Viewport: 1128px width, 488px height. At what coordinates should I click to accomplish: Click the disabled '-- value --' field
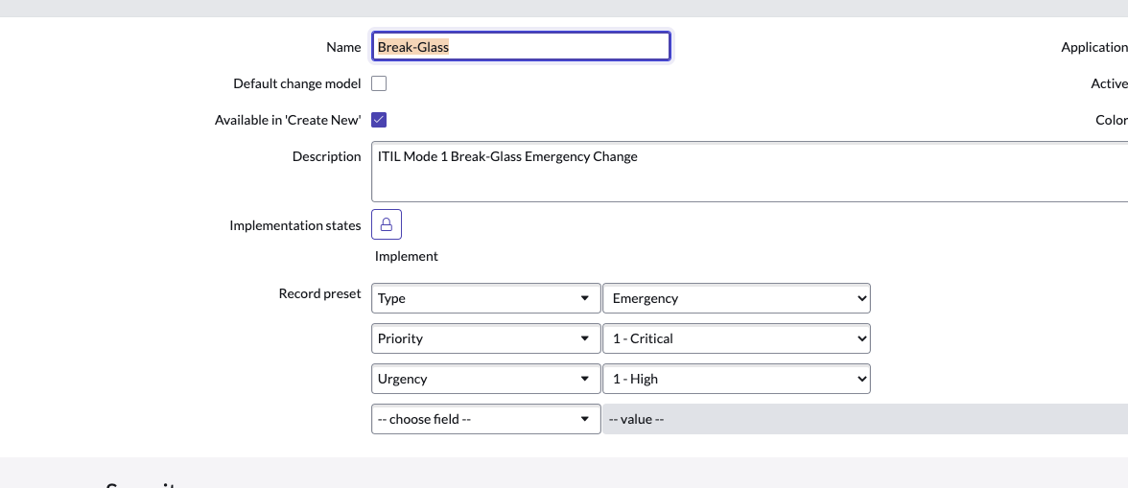click(863, 419)
